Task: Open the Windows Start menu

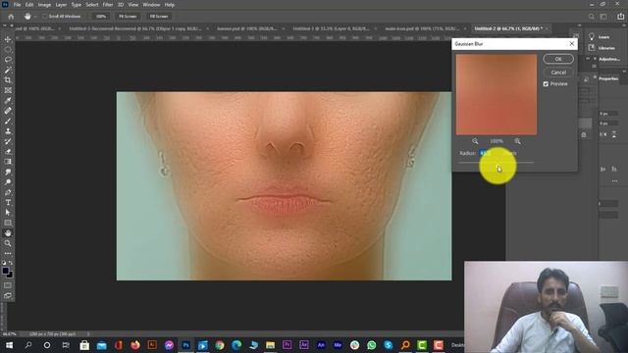Action: [x=9, y=345]
